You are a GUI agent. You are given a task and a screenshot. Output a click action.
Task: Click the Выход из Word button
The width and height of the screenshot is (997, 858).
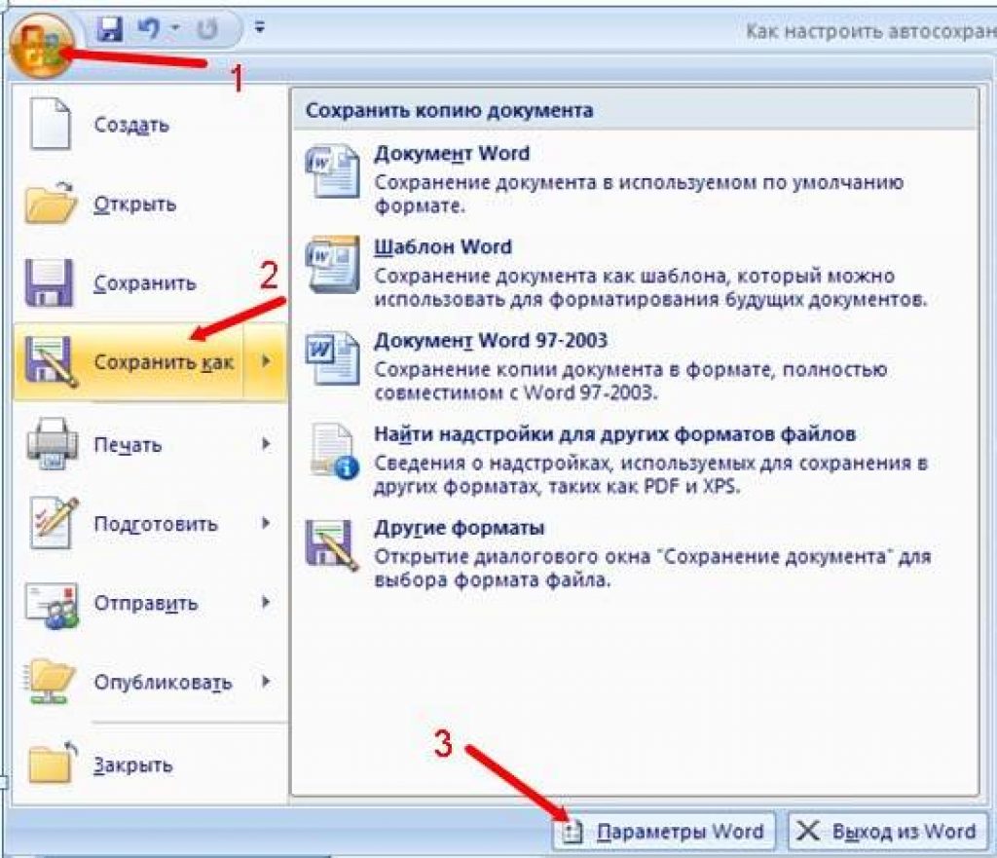click(888, 832)
